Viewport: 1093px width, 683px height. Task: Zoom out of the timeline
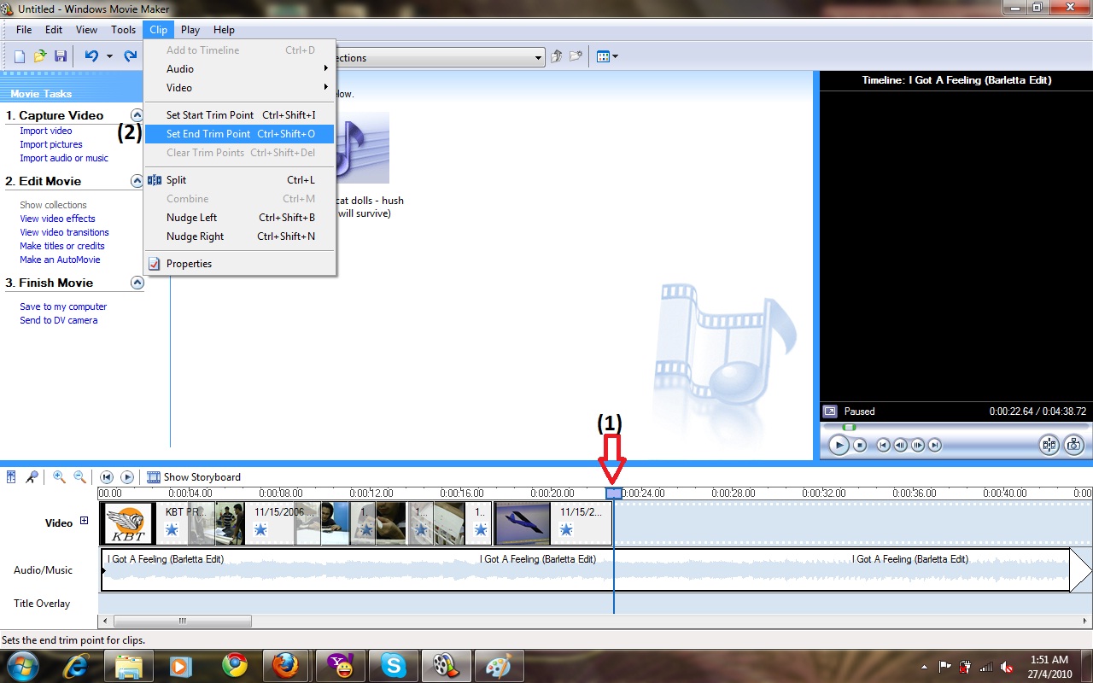79,477
